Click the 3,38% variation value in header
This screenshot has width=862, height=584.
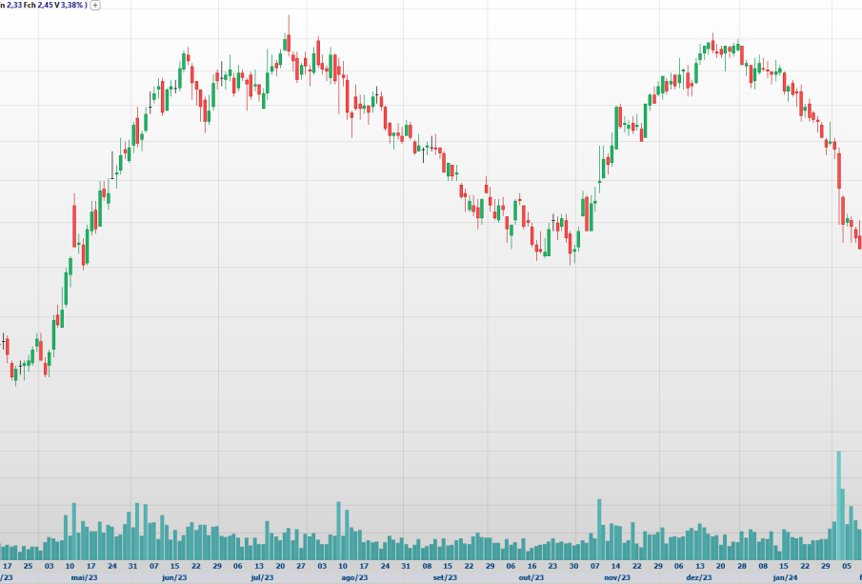tap(71, 5)
